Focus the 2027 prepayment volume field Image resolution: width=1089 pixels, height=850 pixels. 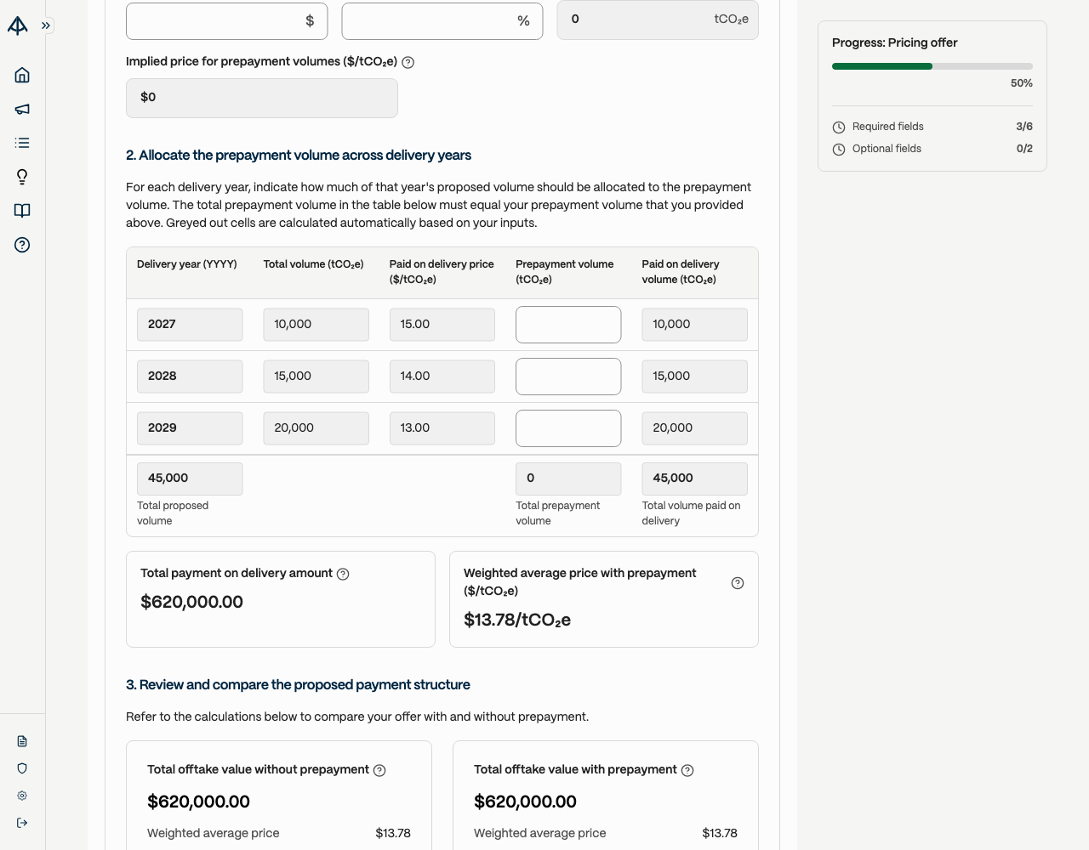point(568,325)
